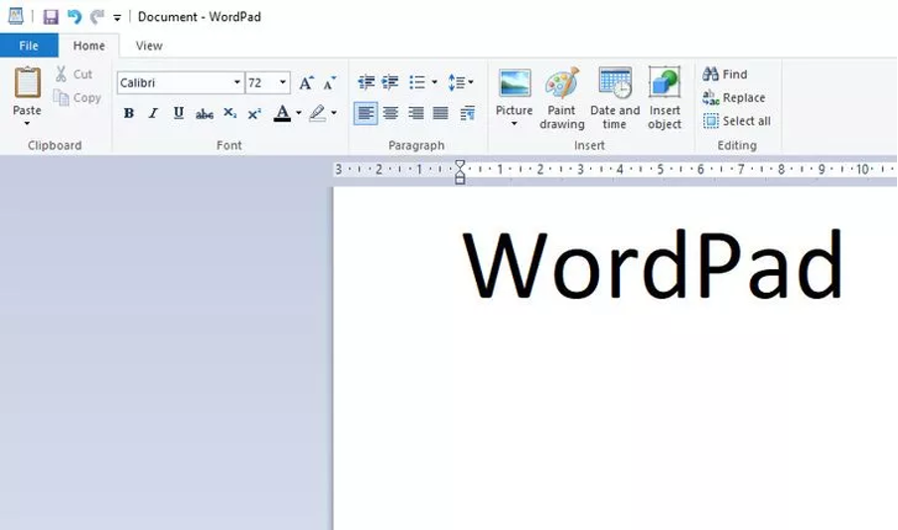Open the File menu
The width and height of the screenshot is (898, 530).
coord(29,46)
